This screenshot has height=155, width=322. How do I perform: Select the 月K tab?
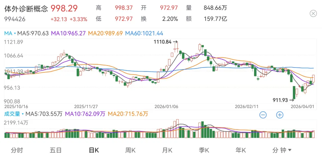(x=167, y=150)
